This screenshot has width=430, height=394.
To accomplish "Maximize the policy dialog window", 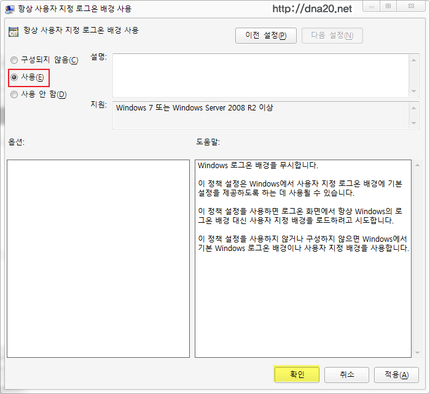I will [388, 6].
